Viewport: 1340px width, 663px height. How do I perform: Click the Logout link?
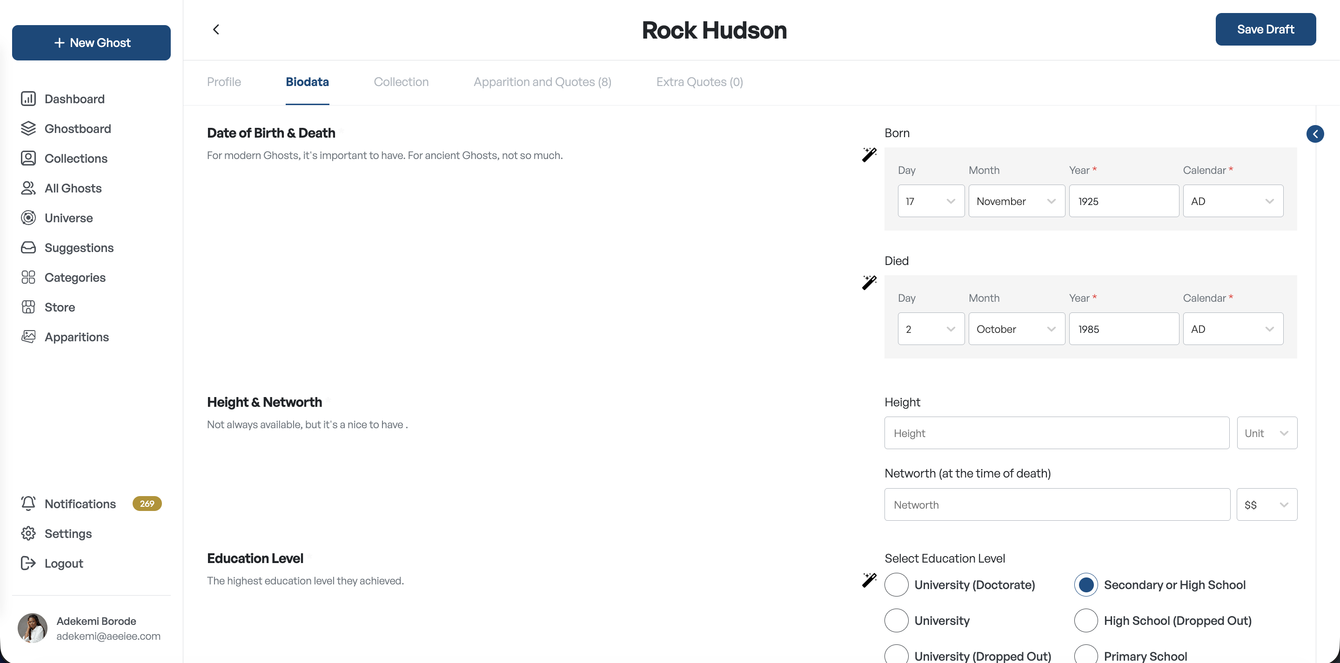pyautogui.click(x=63, y=563)
